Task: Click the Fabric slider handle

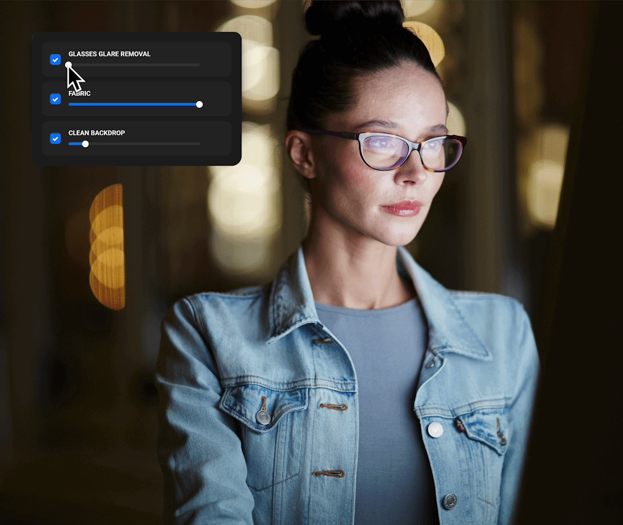Action: [x=199, y=104]
